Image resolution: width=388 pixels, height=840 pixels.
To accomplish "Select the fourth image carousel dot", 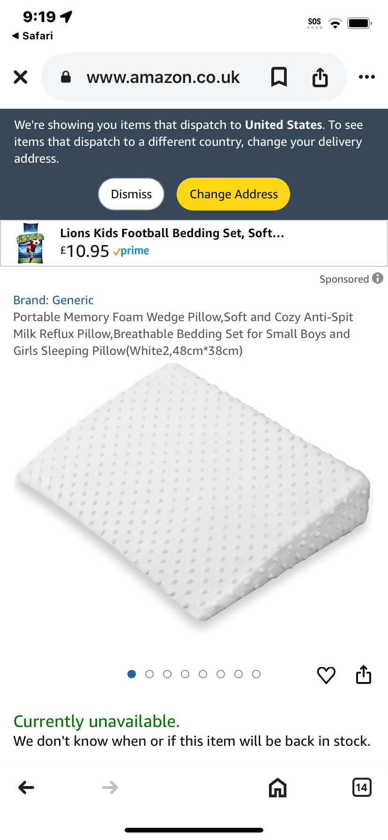I will (185, 674).
